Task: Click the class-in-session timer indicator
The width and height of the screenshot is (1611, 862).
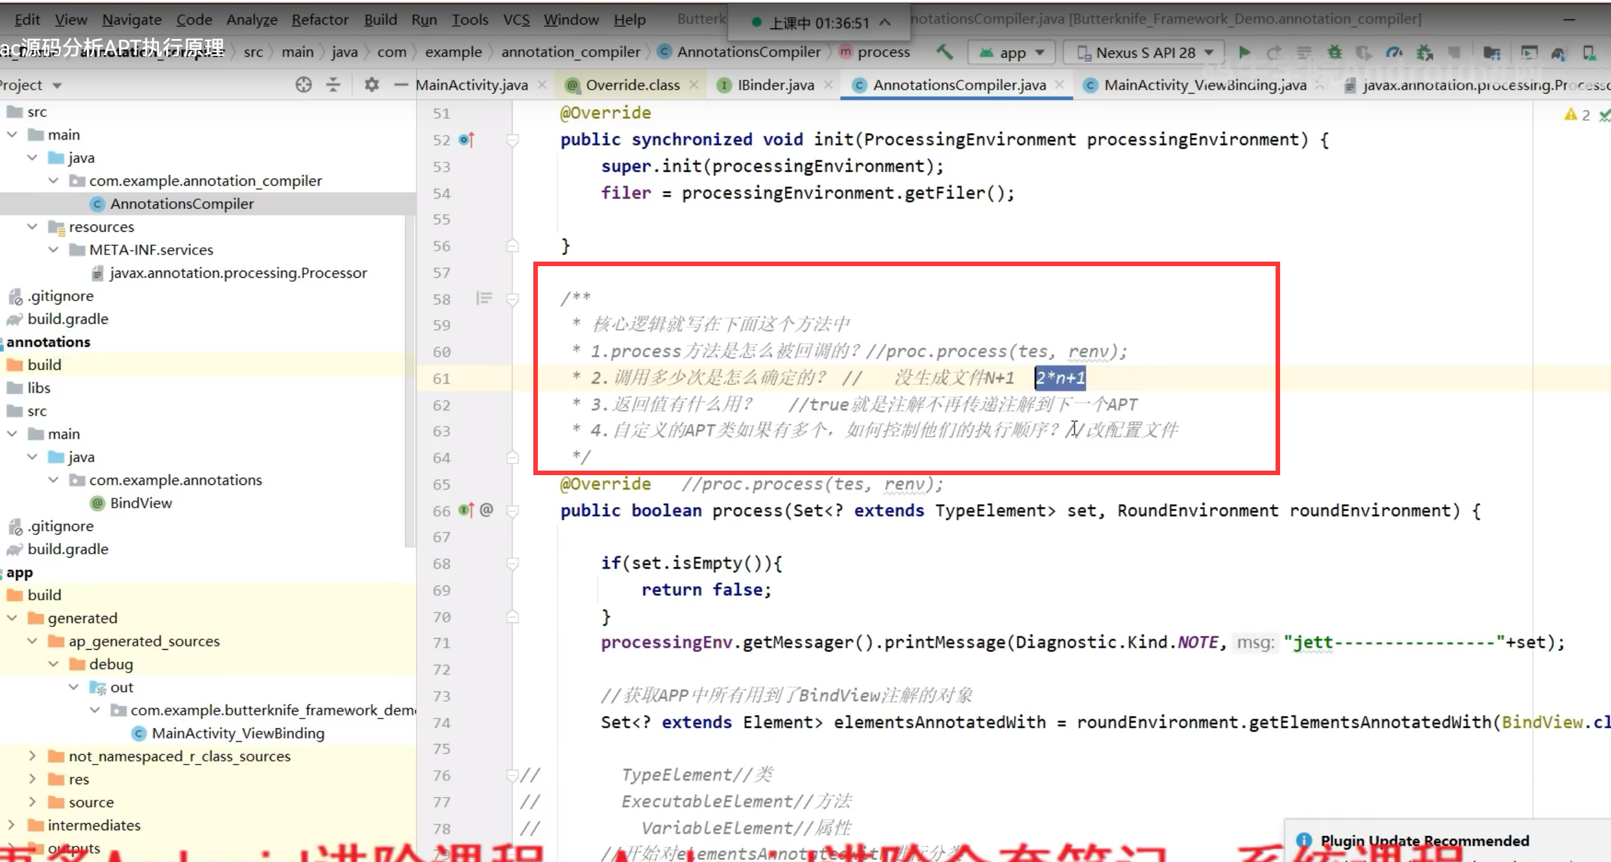Action: point(819,23)
